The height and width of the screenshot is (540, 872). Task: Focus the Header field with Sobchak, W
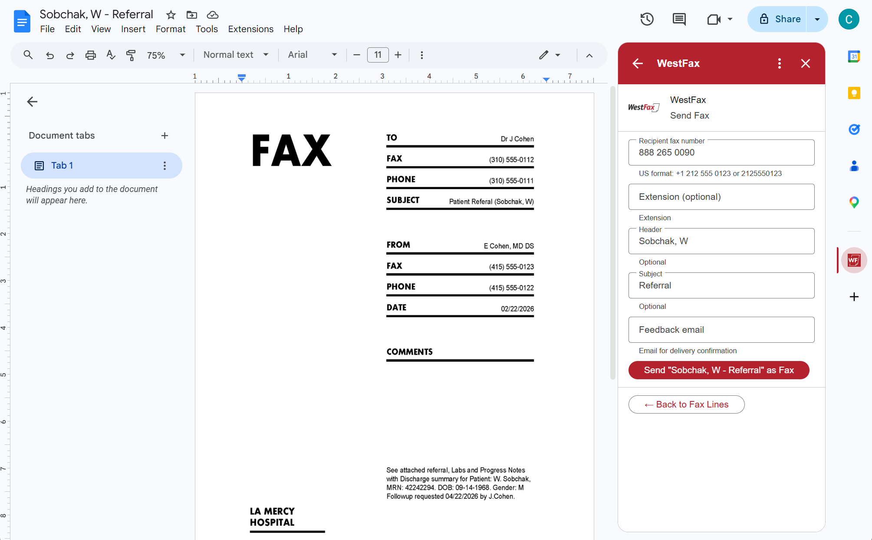(x=721, y=241)
